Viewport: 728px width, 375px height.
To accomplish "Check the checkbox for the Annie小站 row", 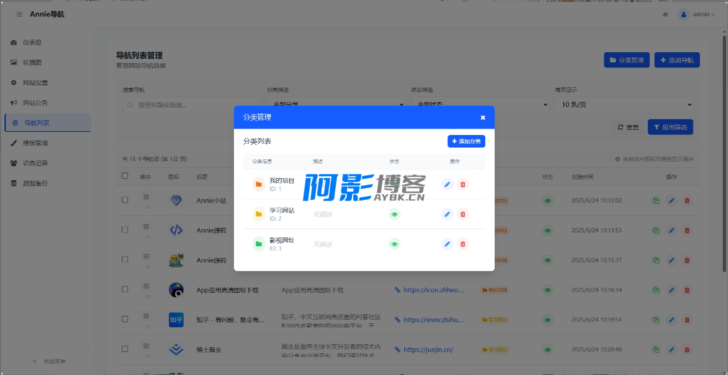I will pyautogui.click(x=125, y=200).
